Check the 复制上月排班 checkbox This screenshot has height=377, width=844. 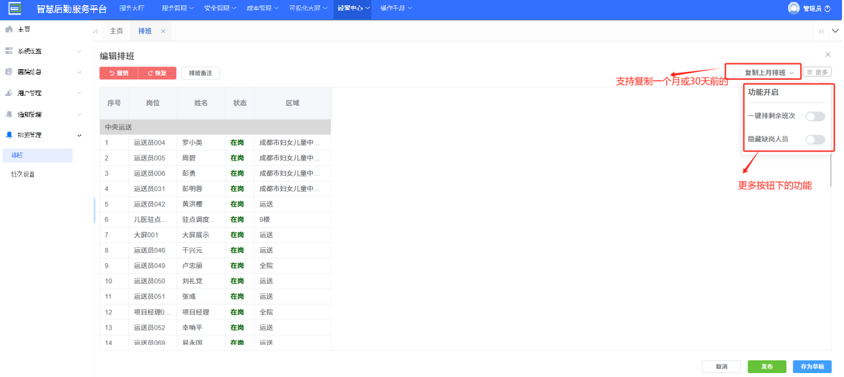click(x=737, y=73)
